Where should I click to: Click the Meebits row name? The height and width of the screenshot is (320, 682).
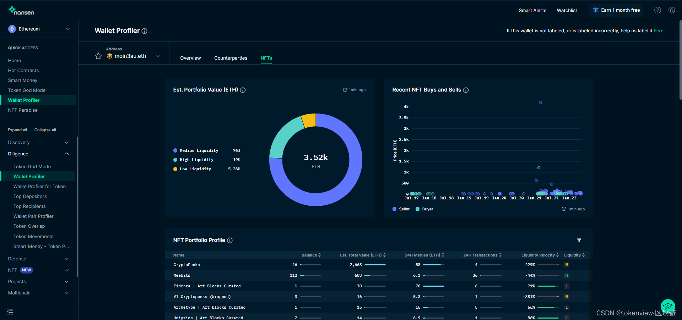click(x=182, y=276)
